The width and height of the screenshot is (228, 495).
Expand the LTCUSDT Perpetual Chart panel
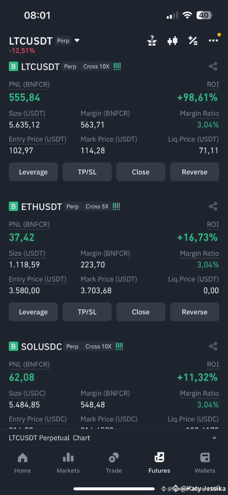click(114, 438)
